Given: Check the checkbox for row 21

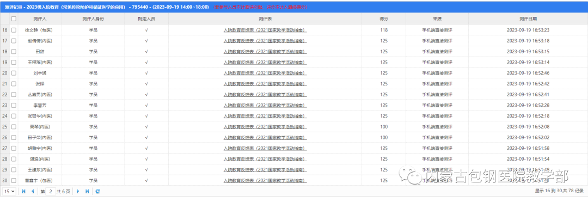Looking at the screenshot, I should [x=14, y=83].
